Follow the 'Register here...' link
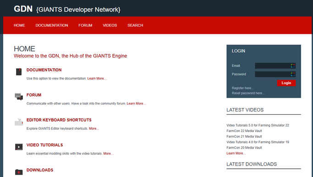 243,88
